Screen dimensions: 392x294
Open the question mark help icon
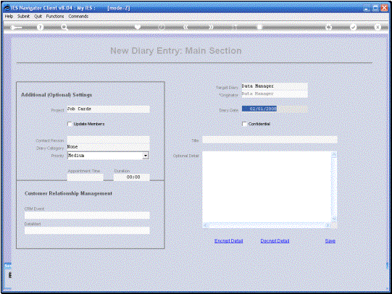point(40,28)
